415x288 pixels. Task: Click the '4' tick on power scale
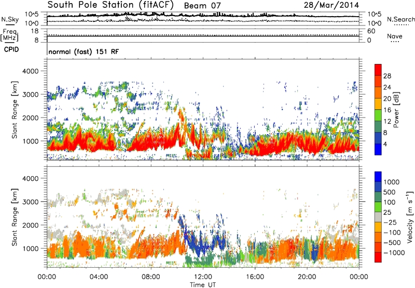click(x=385, y=144)
